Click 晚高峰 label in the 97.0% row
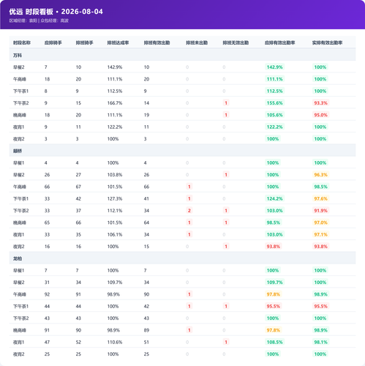Viewport: 365px width, 366px height. tap(20, 223)
